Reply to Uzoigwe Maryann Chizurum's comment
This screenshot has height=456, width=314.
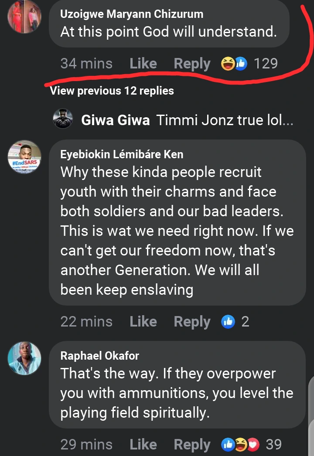pos(192,64)
